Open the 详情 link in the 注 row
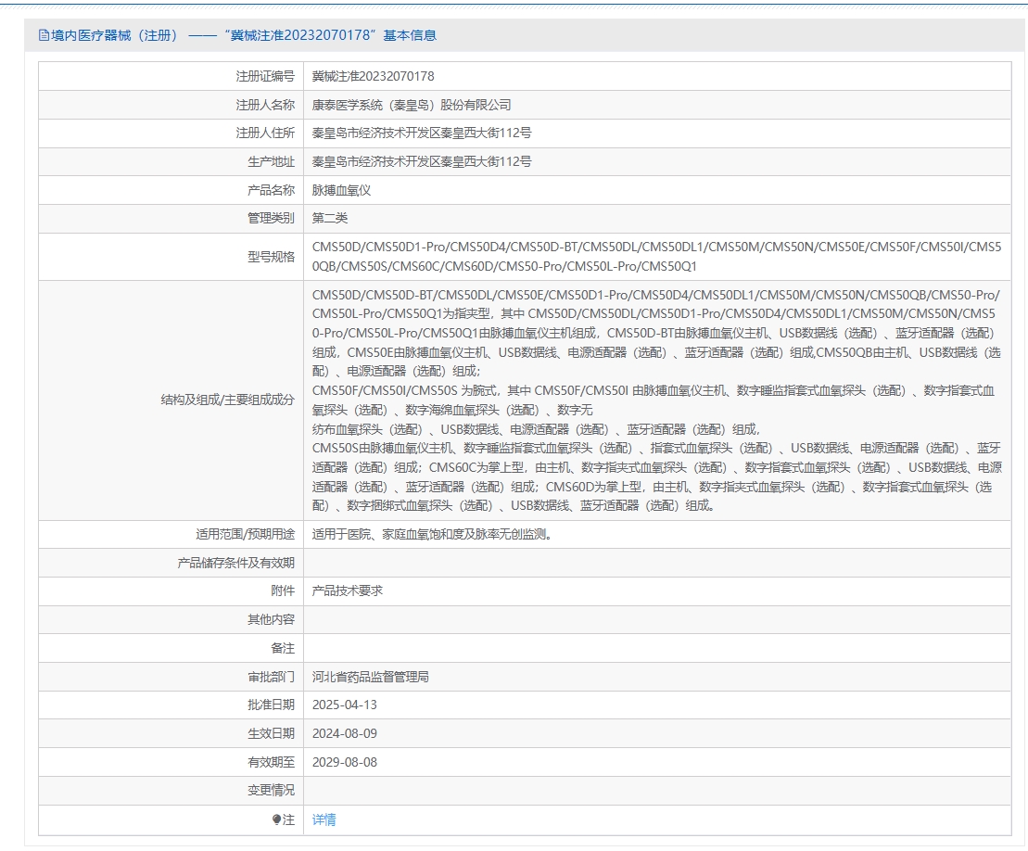Viewport: 1028px width, 851px height. tap(324, 819)
